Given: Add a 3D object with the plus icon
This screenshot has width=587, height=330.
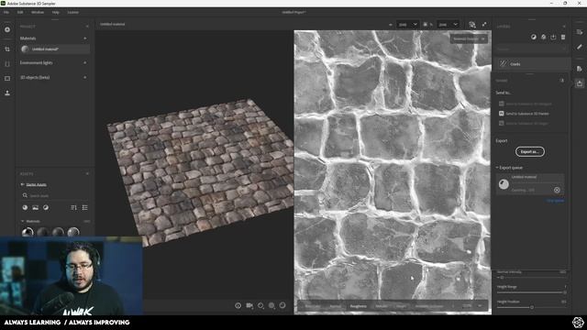Looking at the screenshot, I should pos(85,77).
